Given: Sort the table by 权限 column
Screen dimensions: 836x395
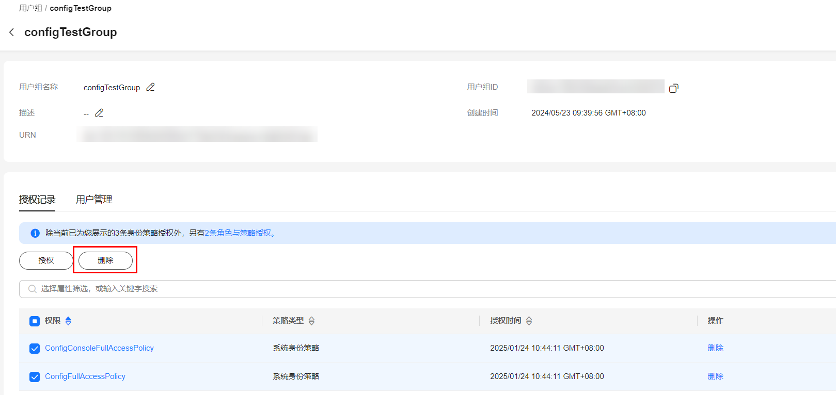Looking at the screenshot, I should [68, 321].
